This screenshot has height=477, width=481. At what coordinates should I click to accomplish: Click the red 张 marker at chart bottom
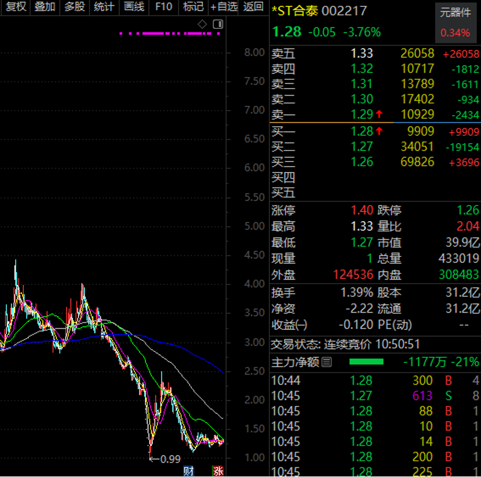coord(218,470)
